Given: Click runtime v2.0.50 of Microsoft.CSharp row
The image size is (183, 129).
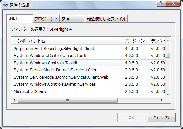Looking at the screenshot, I should (x=158, y=92).
